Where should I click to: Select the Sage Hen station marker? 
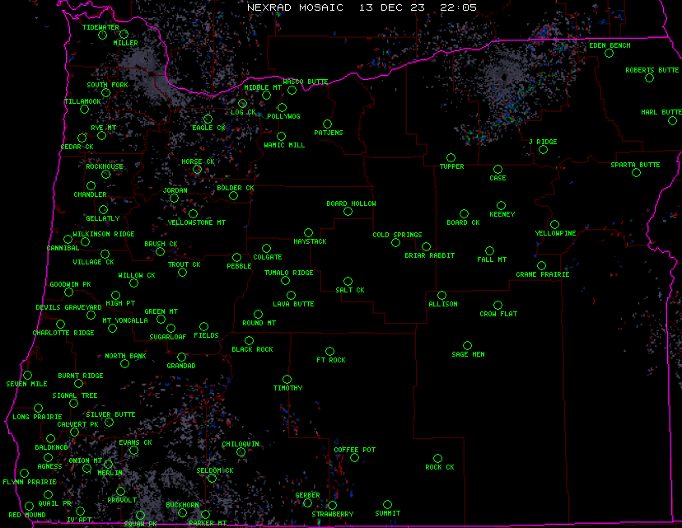pos(467,346)
